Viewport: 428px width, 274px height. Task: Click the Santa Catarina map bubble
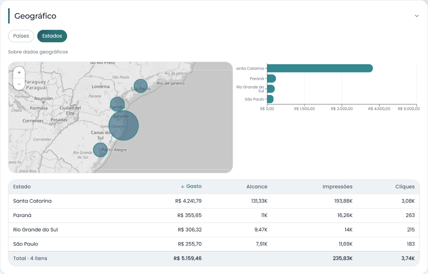[x=124, y=125]
